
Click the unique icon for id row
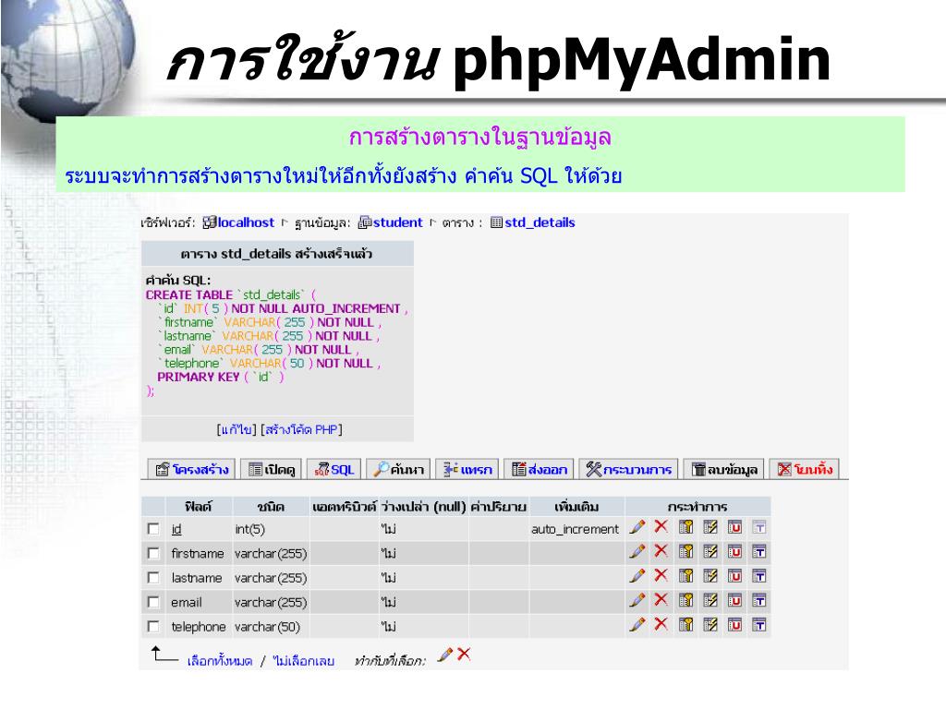coord(734,527)
